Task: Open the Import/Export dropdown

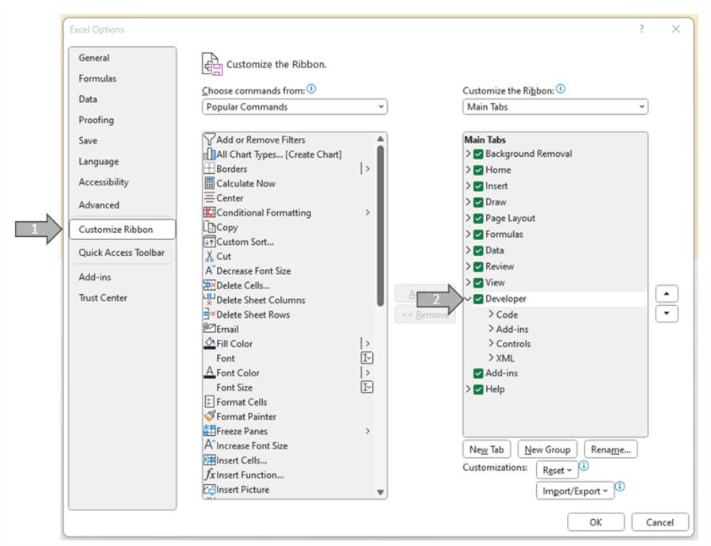Action: tap(575, 491)
